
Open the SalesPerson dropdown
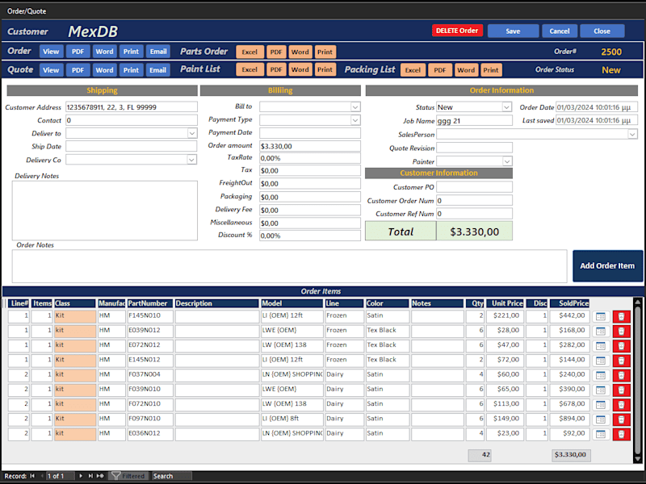[x=632, y=134]
